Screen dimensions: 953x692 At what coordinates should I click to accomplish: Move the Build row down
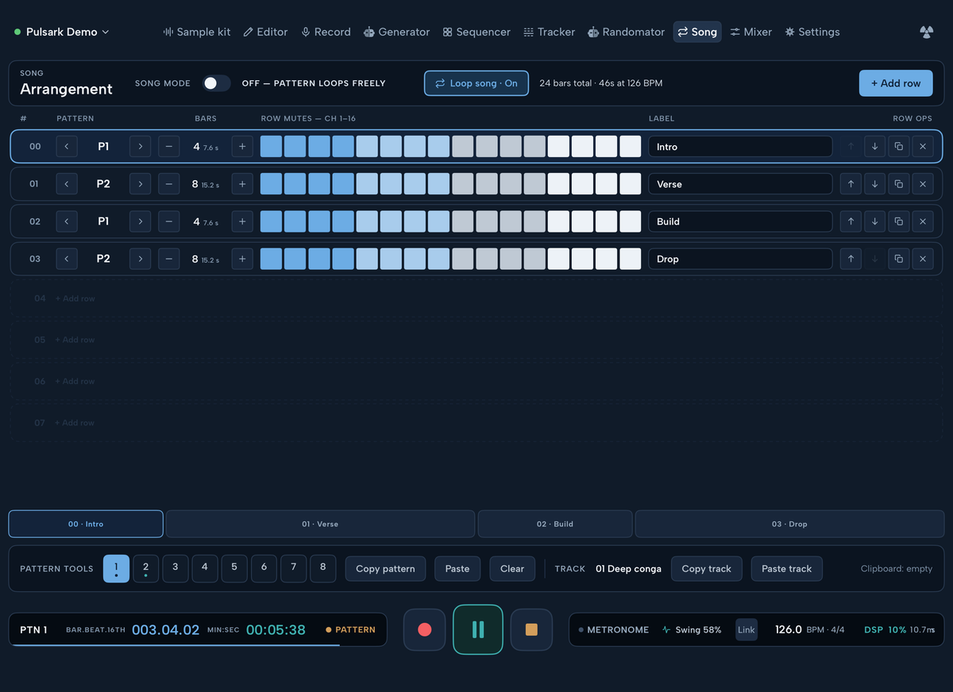tap(874, 221)
